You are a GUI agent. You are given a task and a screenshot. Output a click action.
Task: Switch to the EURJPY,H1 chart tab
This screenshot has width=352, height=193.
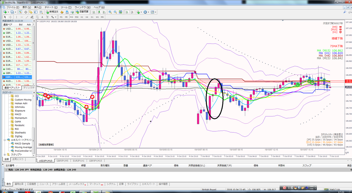(x=79, y=161)
